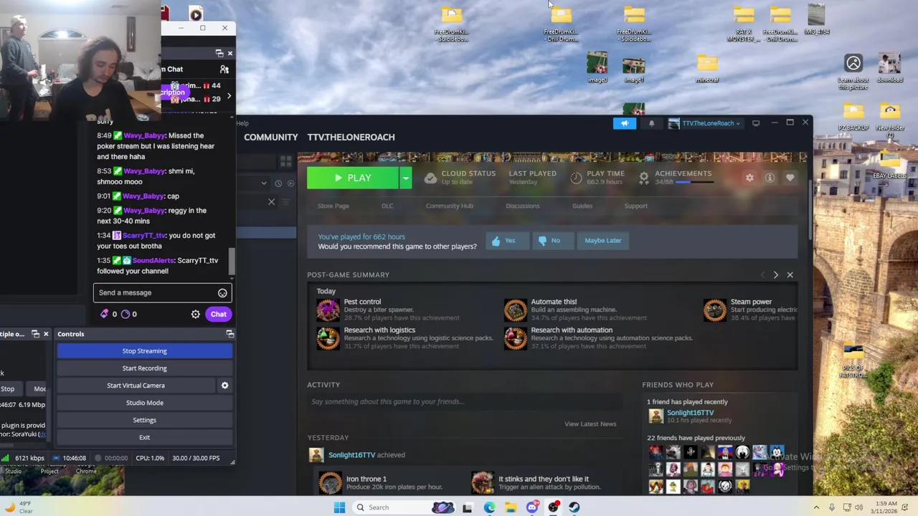
Task: Open Steam notifications bell
Action: 651,123
